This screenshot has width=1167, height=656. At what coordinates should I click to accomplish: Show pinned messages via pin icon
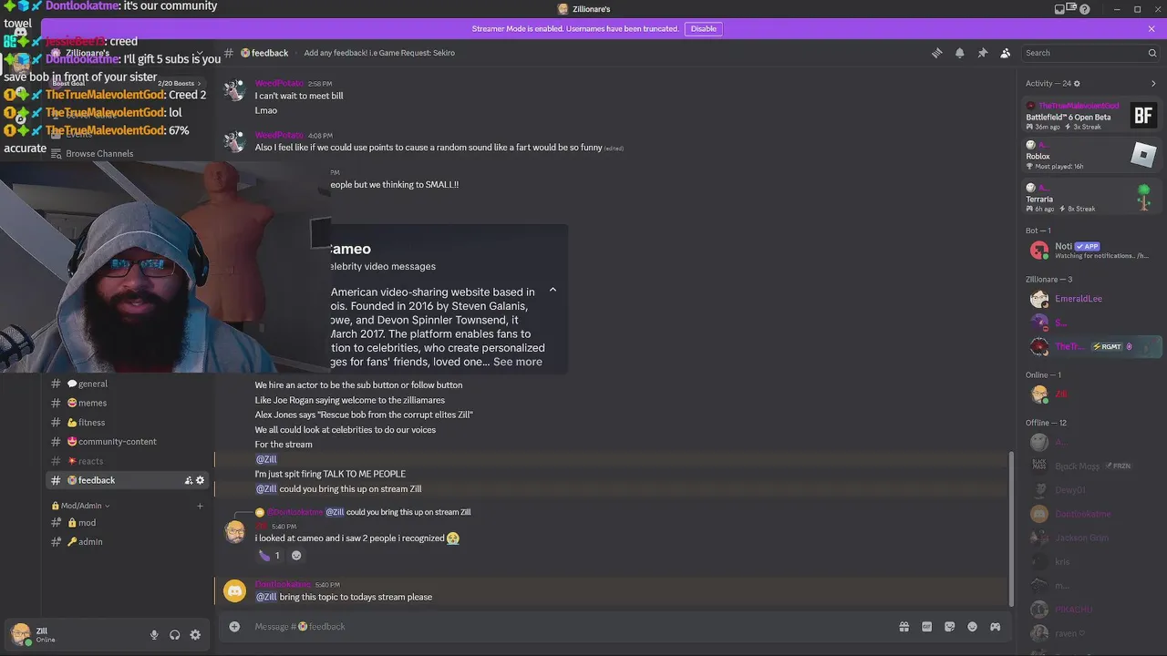coord(982,53)
